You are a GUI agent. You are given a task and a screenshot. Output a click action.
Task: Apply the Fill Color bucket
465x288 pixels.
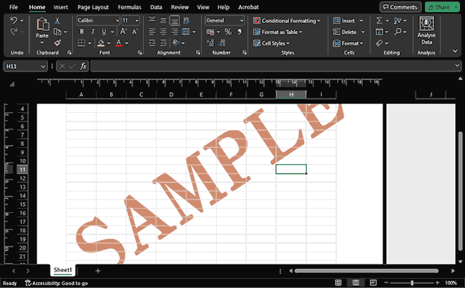(x=101, y=43)
